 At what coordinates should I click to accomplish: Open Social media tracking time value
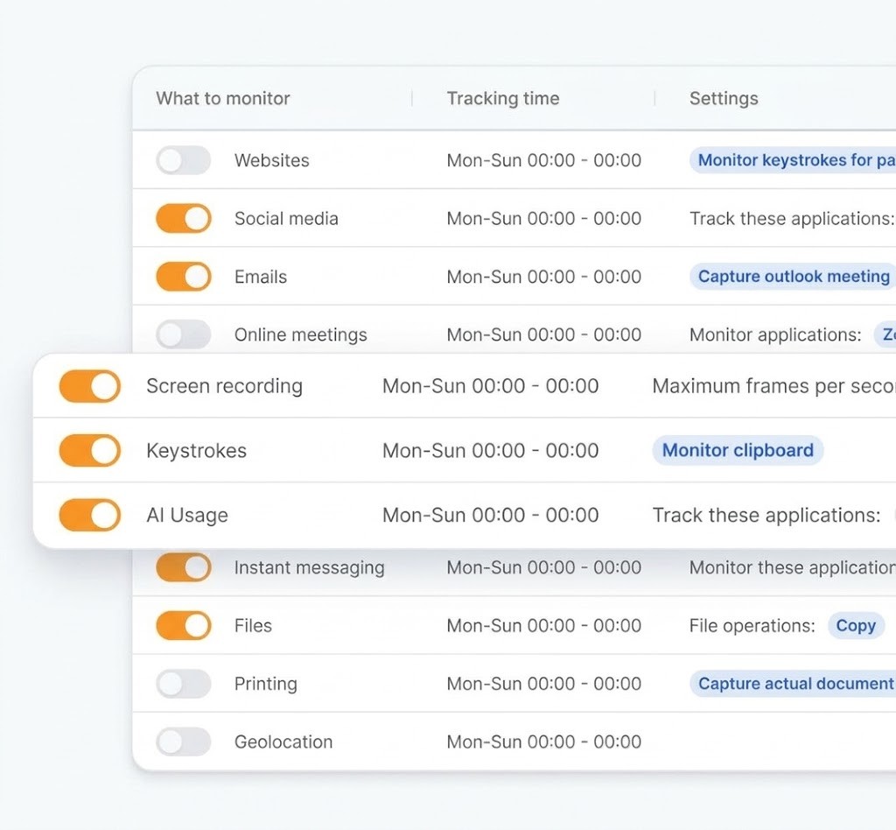point(544,218)
